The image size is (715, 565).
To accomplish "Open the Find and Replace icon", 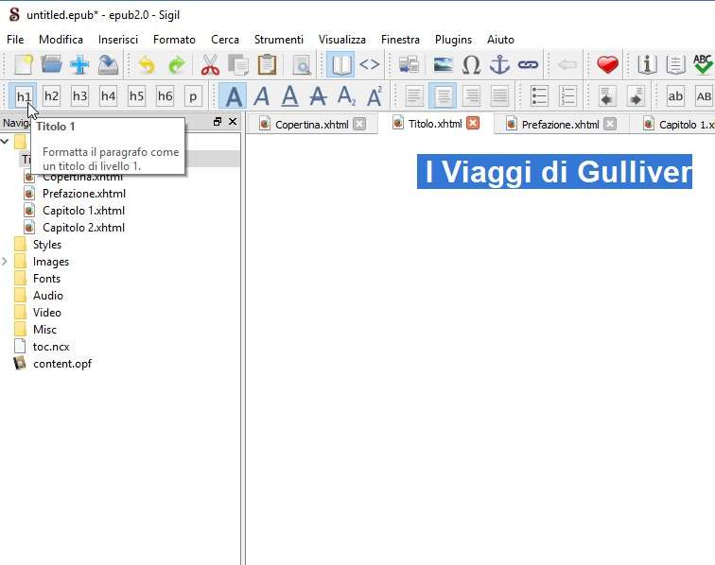I will [302, 64].
